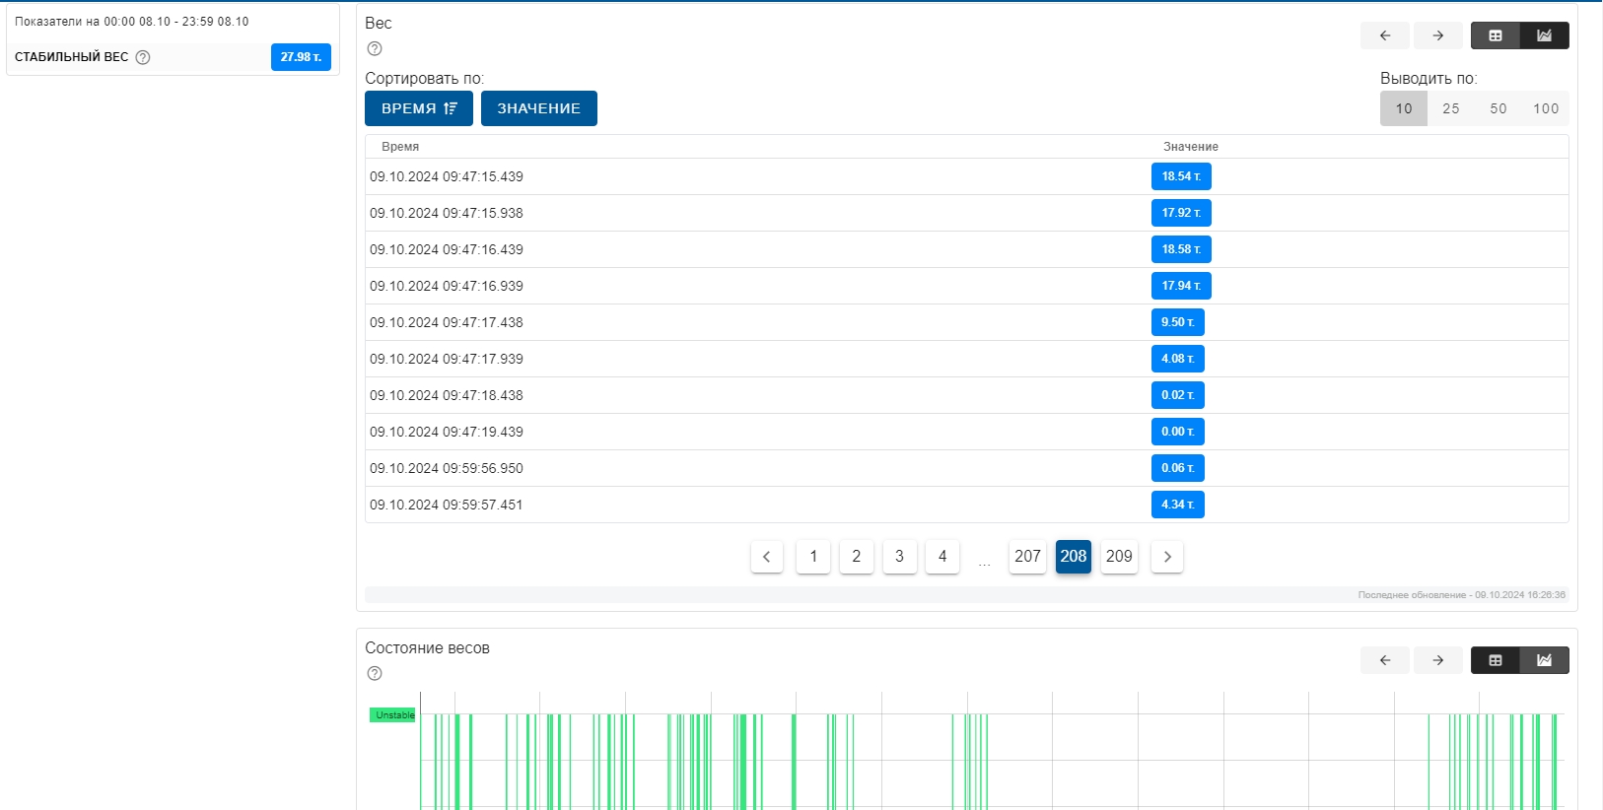
Task: Go to previous page chevron
Action: 767,557
